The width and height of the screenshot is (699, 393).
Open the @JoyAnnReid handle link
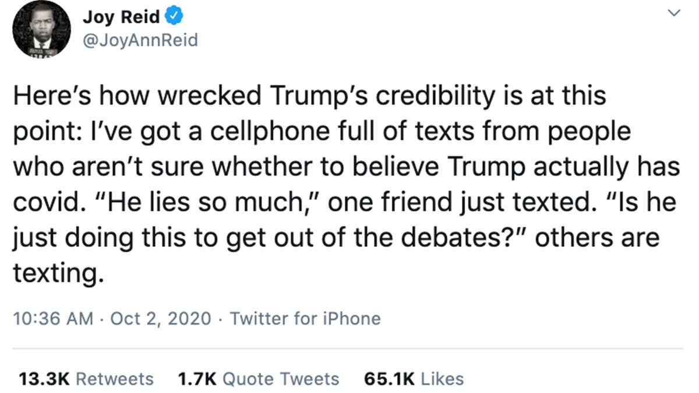pyautogui.click(x=139, y=40)
